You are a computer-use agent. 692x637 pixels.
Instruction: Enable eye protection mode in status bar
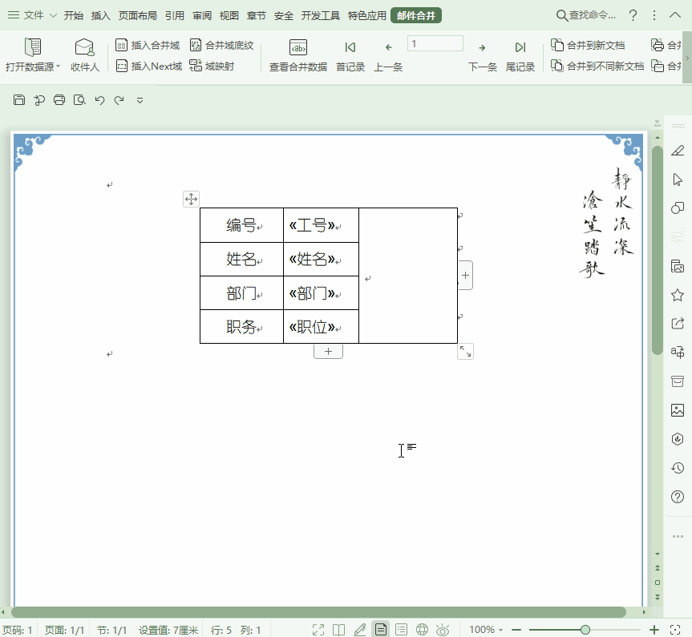(x=443, y=630)
